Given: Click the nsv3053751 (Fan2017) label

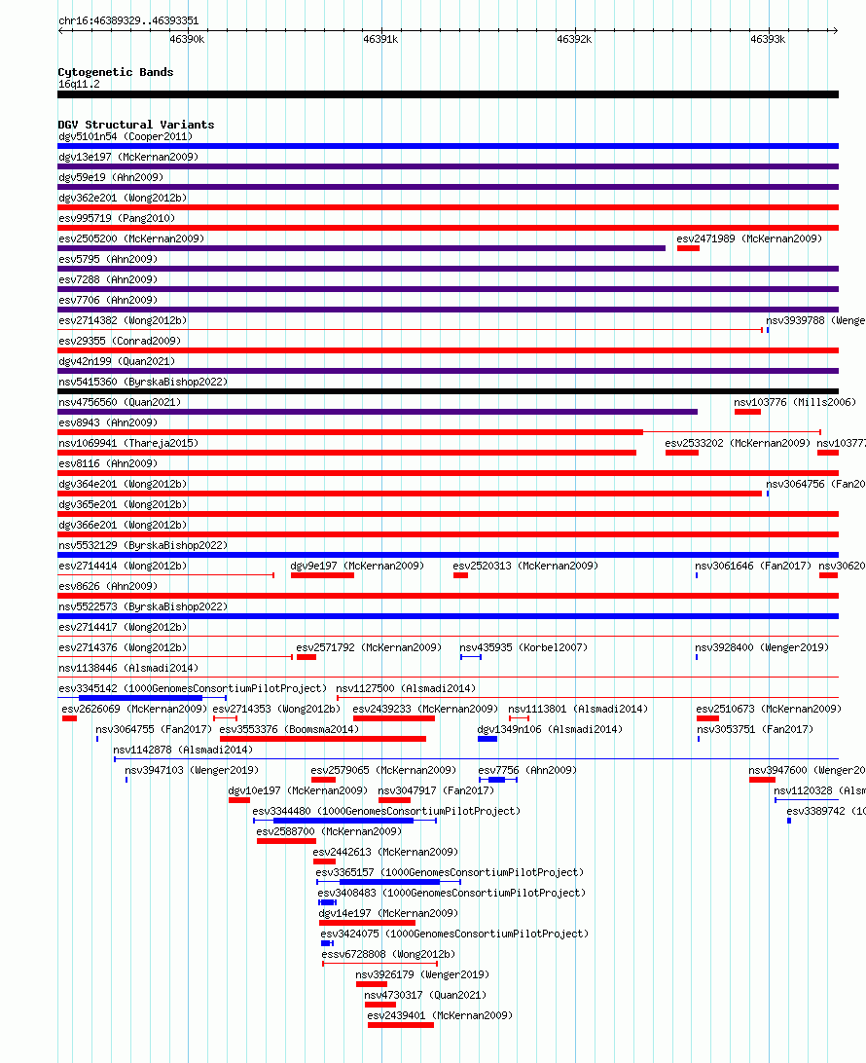Looking at the screenshot, I should [755, 729].
